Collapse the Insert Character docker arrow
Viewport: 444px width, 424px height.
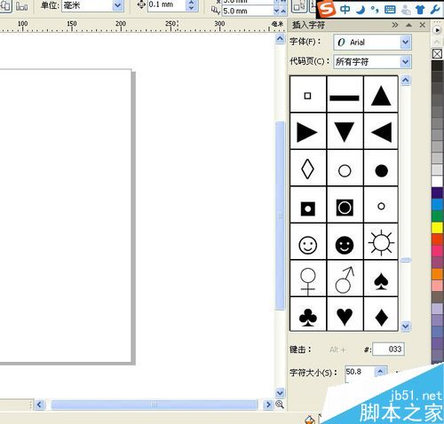(408, 25)
